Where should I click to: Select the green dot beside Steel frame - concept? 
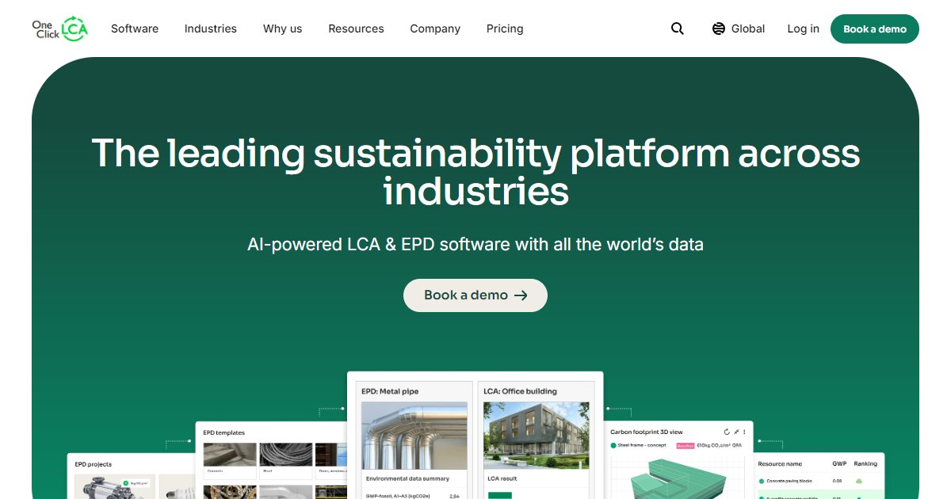coord(613,444)
